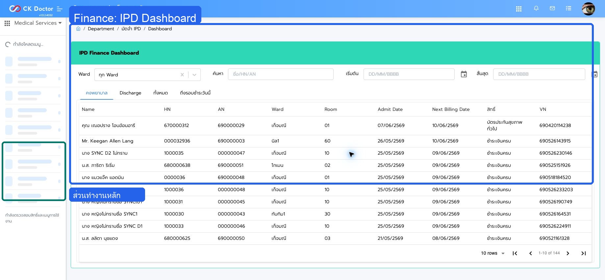Screen dimensions: 605x280
Task: Open start date calendar picker
Action: tap(464, 74)
